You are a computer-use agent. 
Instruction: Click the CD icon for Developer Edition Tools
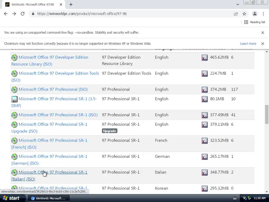pos(14,74)
